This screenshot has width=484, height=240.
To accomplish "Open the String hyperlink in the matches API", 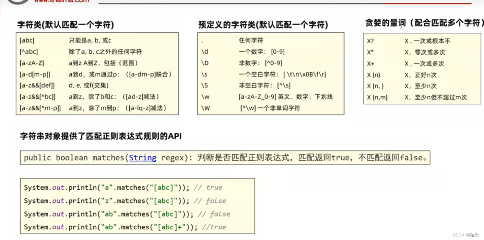I will click(143, 158).
